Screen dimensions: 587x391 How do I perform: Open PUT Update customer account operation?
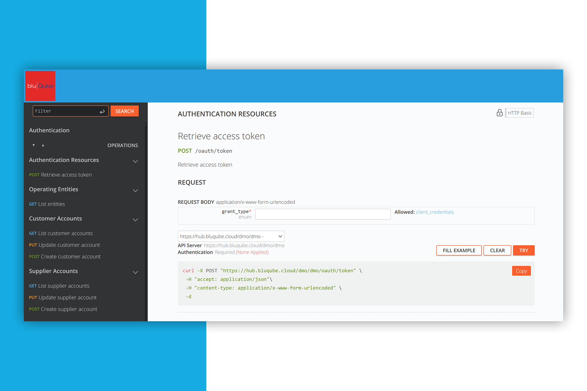64,245
